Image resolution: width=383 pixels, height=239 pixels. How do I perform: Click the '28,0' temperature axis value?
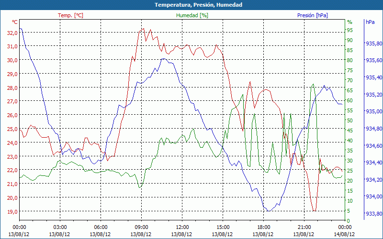[x=12, y=88]
